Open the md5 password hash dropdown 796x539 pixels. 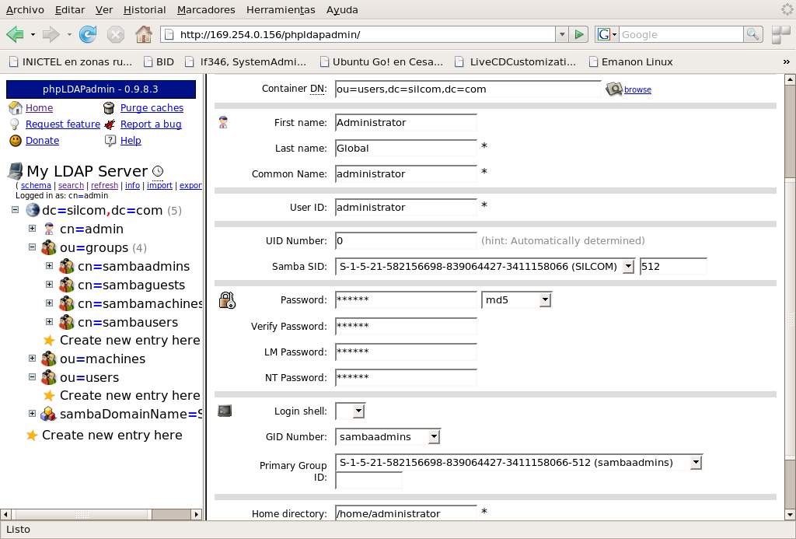click(x=545, y=300)
